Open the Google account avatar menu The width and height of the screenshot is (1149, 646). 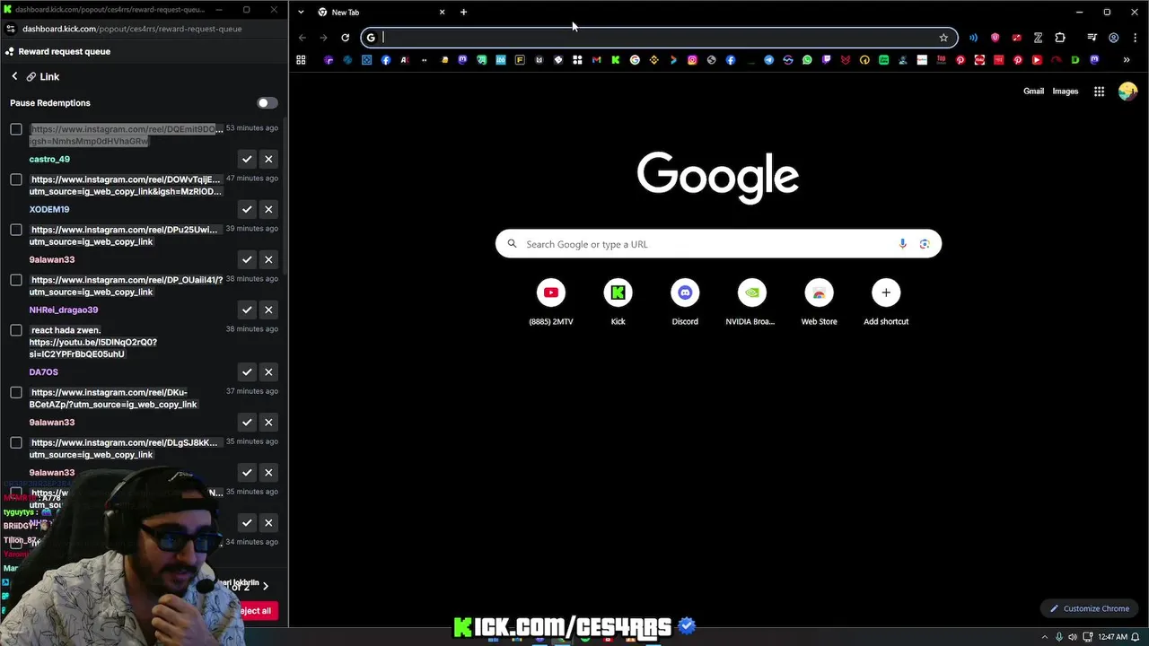click(1128, 92)
